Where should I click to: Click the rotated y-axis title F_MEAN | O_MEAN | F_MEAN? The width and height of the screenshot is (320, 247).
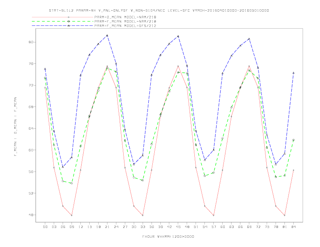coord(15,127)
